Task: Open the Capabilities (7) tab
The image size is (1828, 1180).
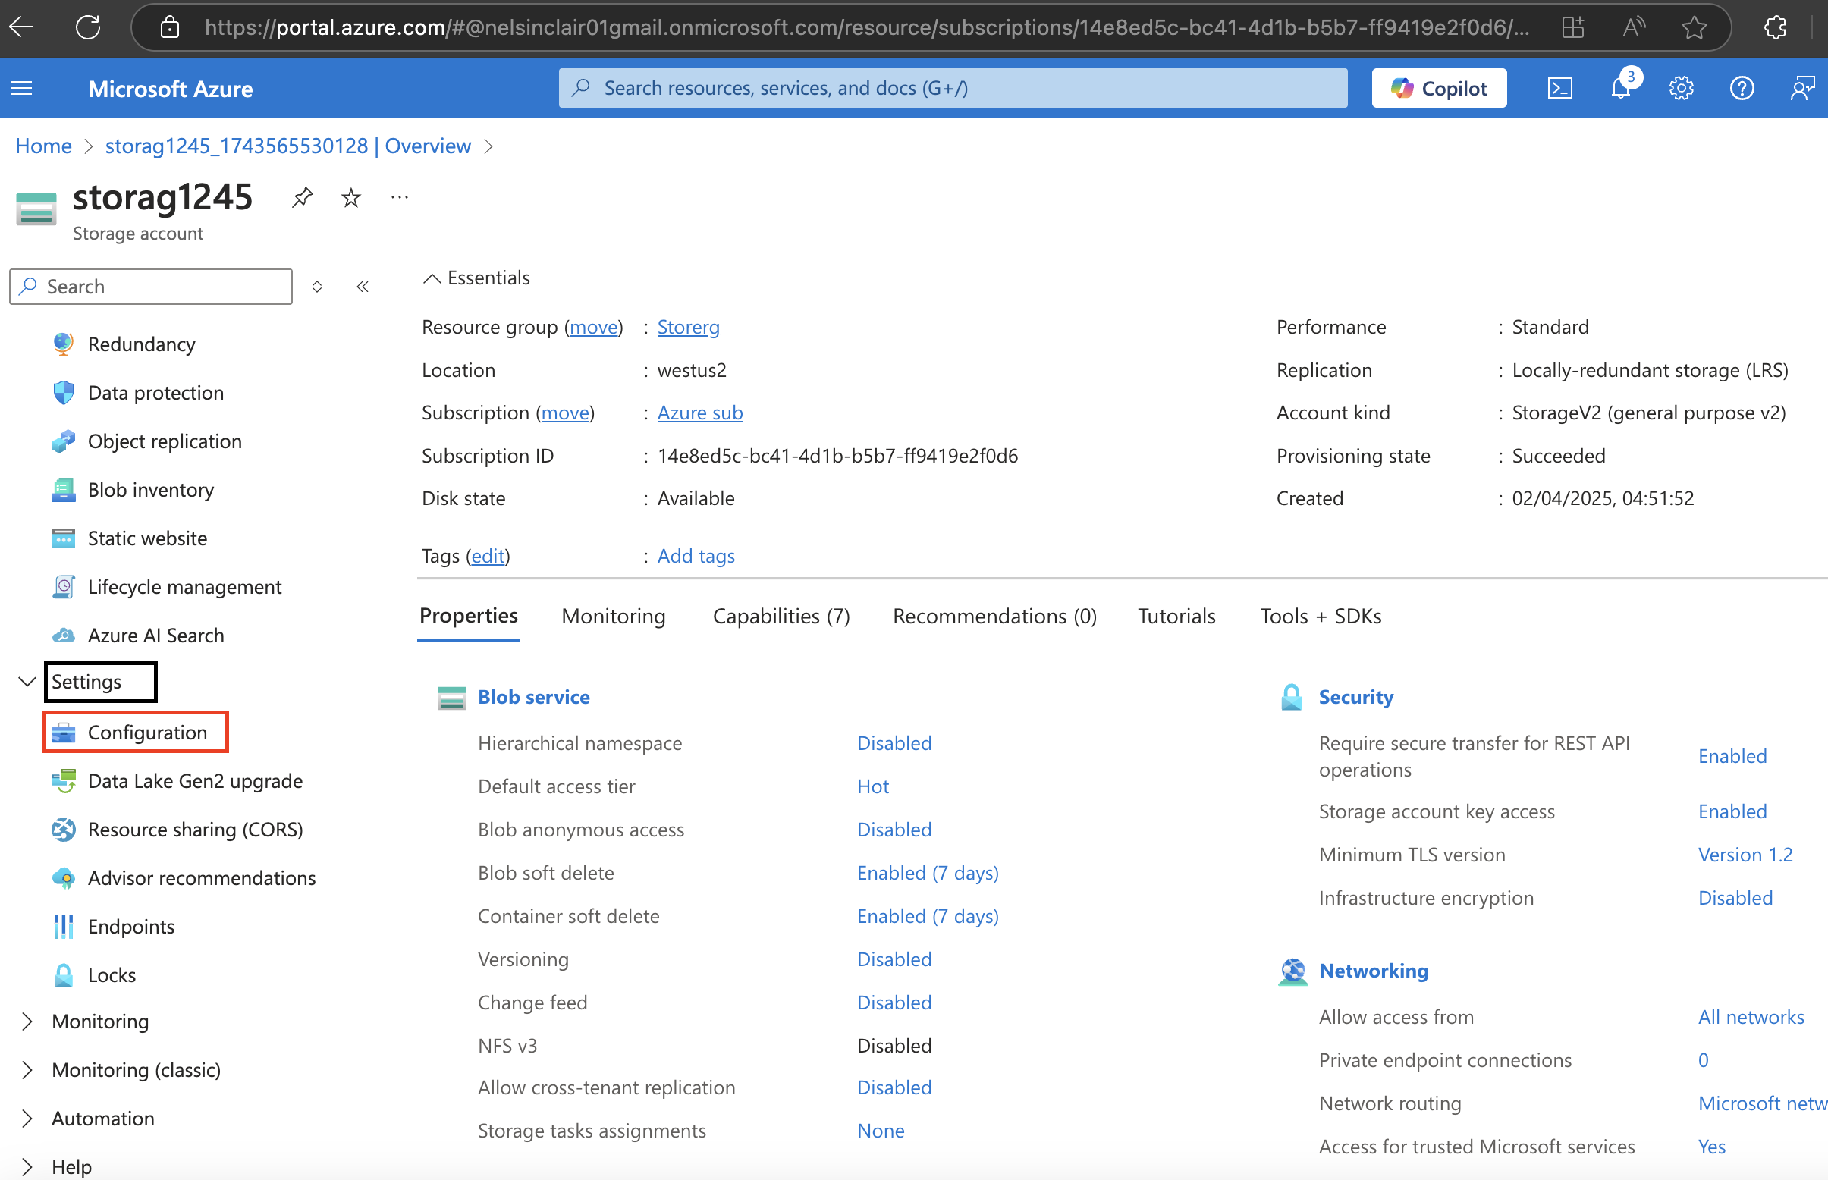Action: 781,616
